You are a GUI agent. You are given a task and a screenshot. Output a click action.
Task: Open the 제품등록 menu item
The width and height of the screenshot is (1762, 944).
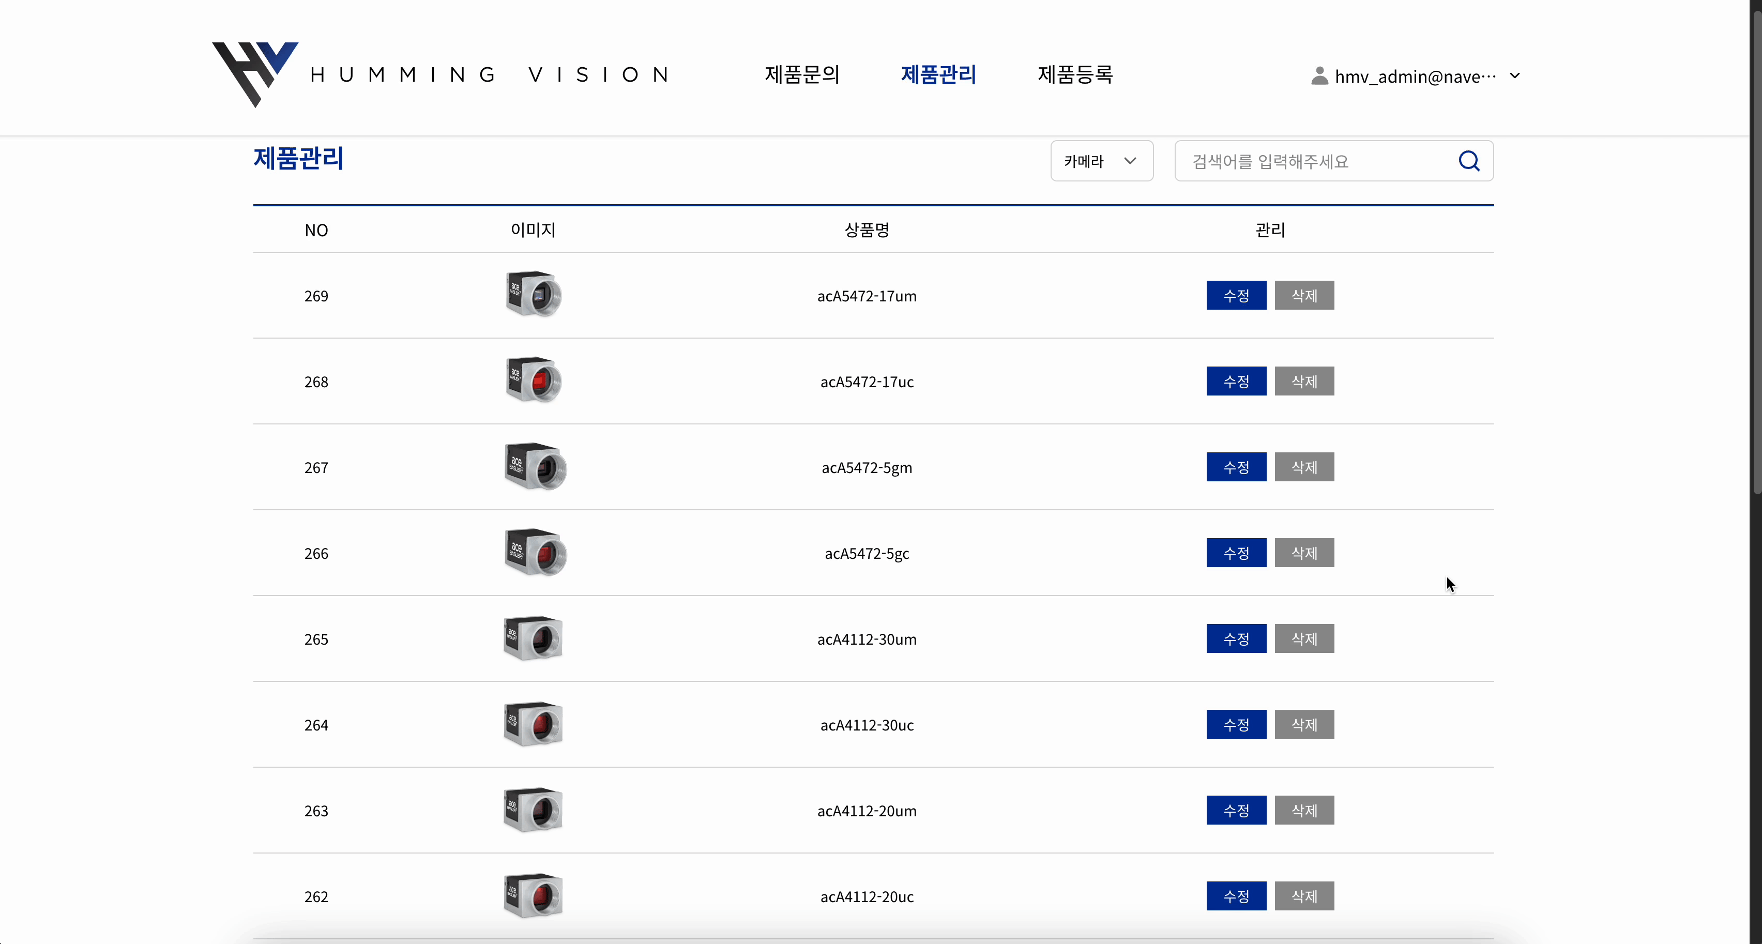coord(1074,74)
